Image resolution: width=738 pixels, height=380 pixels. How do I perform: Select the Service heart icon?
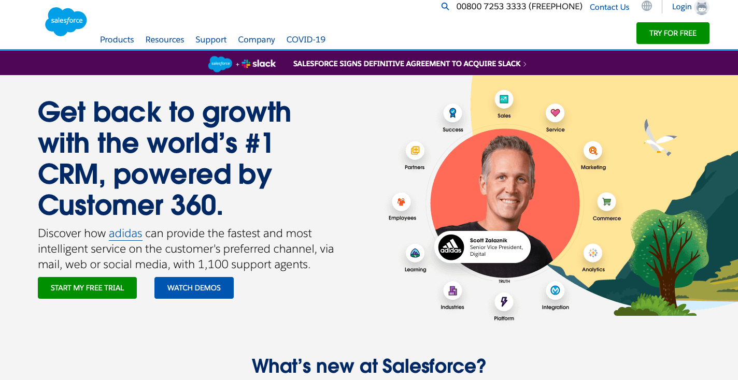click(555, 113)
